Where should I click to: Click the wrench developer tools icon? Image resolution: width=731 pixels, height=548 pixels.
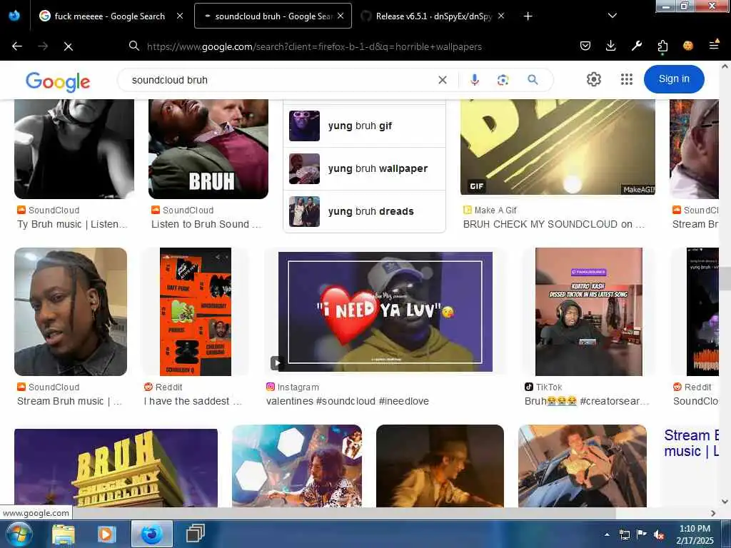(636, 46)
